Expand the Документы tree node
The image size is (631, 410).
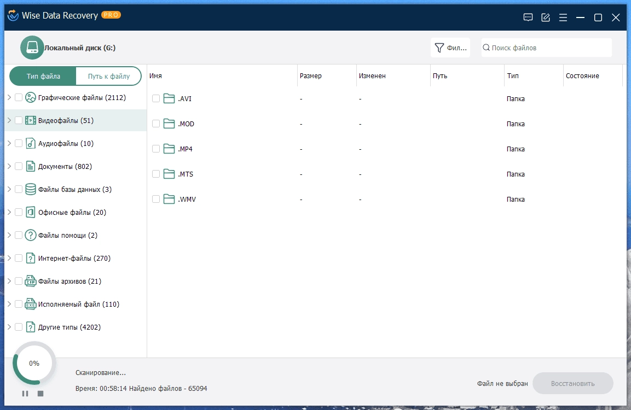pos(9,166)
